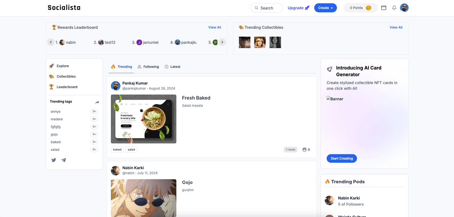Open the Gojo post title
Screen dimensions: 454x217
187,183
